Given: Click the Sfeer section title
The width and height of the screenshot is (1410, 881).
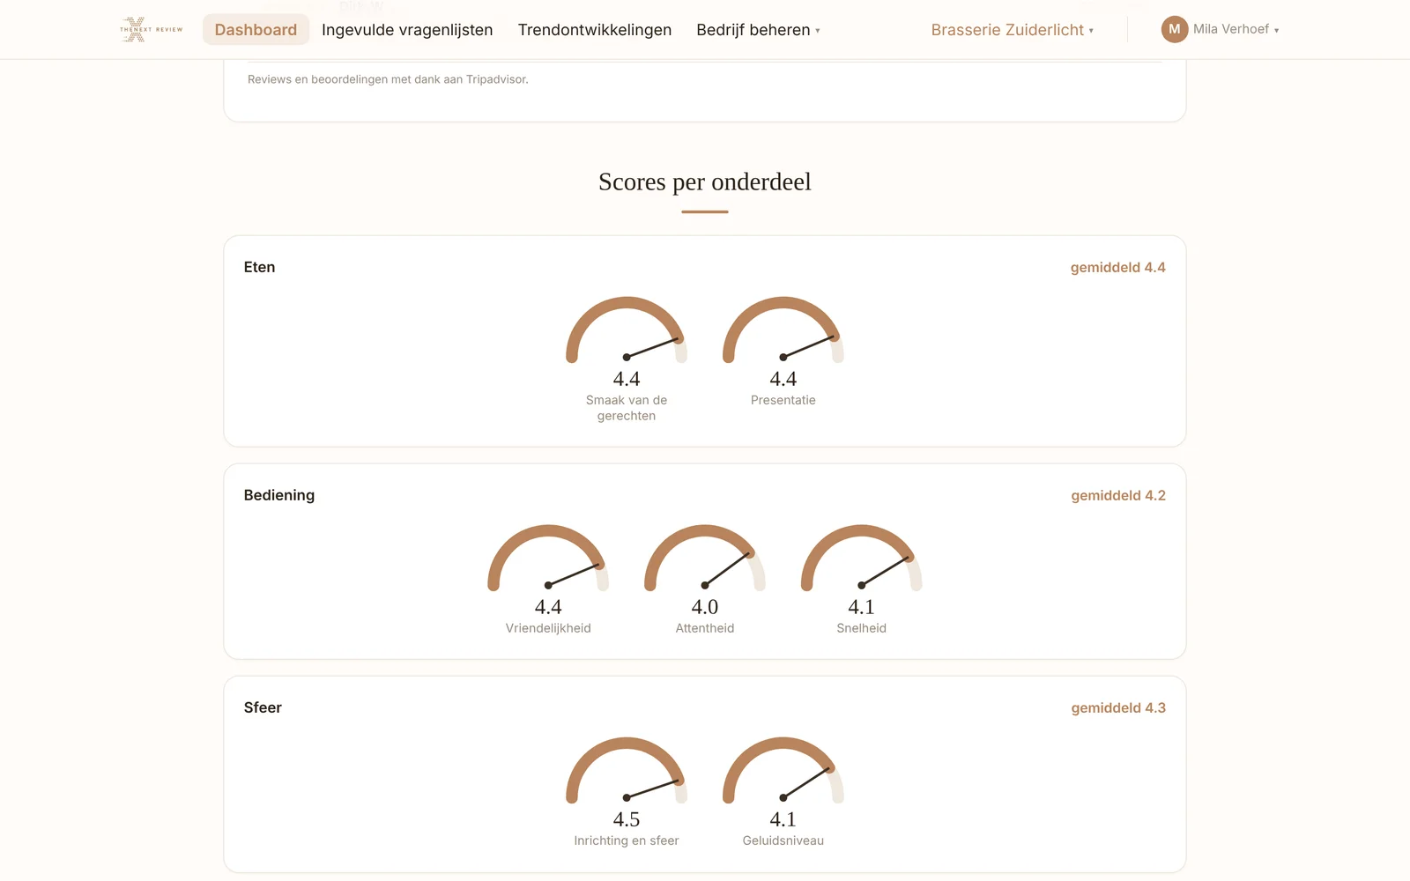Looking at the screenshot, I should (x=263, y=707).
